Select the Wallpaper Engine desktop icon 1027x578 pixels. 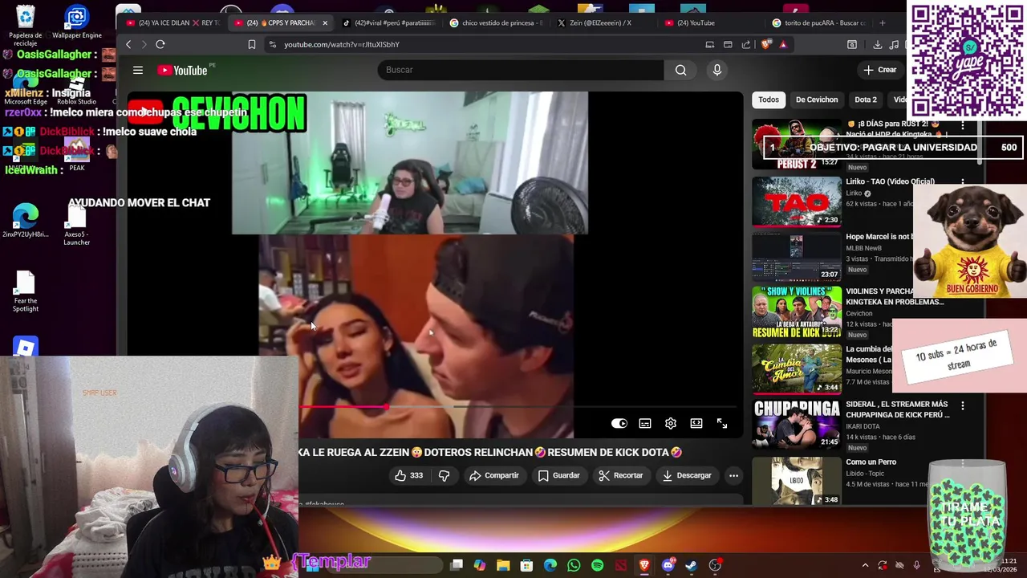77,22
